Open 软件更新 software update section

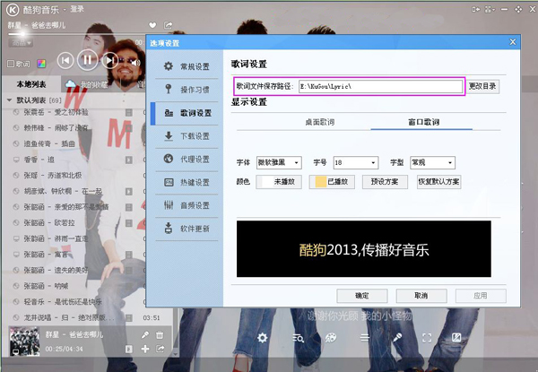tap(187, 229)
